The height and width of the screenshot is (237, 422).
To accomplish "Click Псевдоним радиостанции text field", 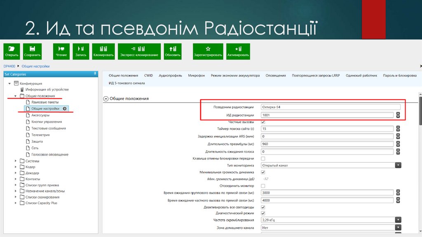I will (331, 107).
